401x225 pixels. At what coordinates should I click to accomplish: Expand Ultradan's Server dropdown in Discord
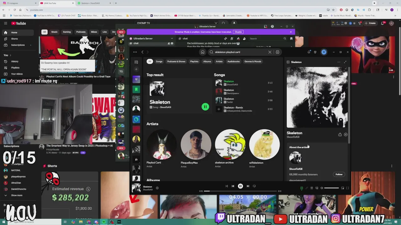(x=172, y=38)
